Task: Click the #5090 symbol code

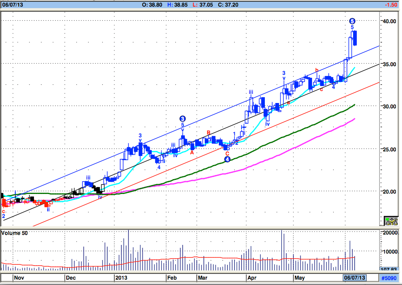Action: click(389, 278)
